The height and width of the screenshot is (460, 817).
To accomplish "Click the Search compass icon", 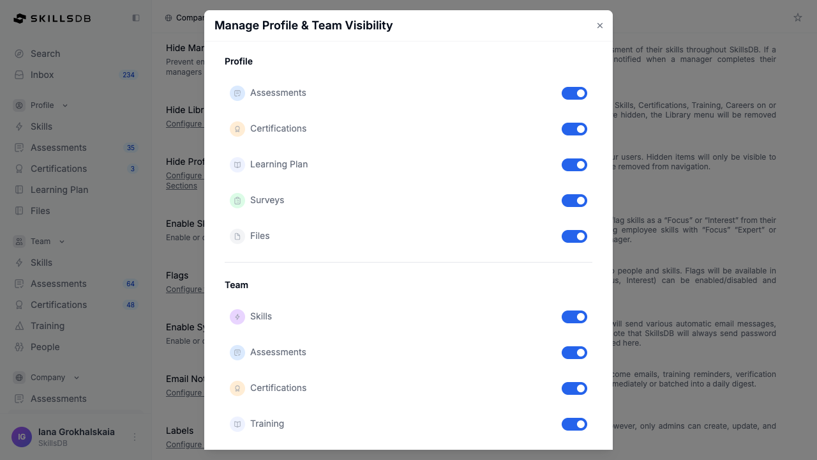I will pos(19,54).
